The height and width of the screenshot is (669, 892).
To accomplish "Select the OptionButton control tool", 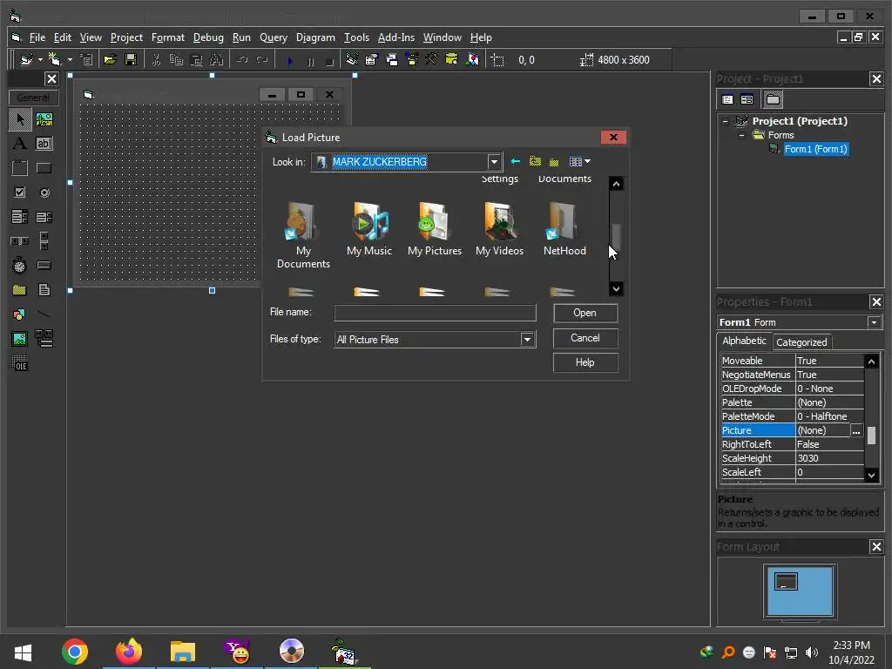I will 44,193.
